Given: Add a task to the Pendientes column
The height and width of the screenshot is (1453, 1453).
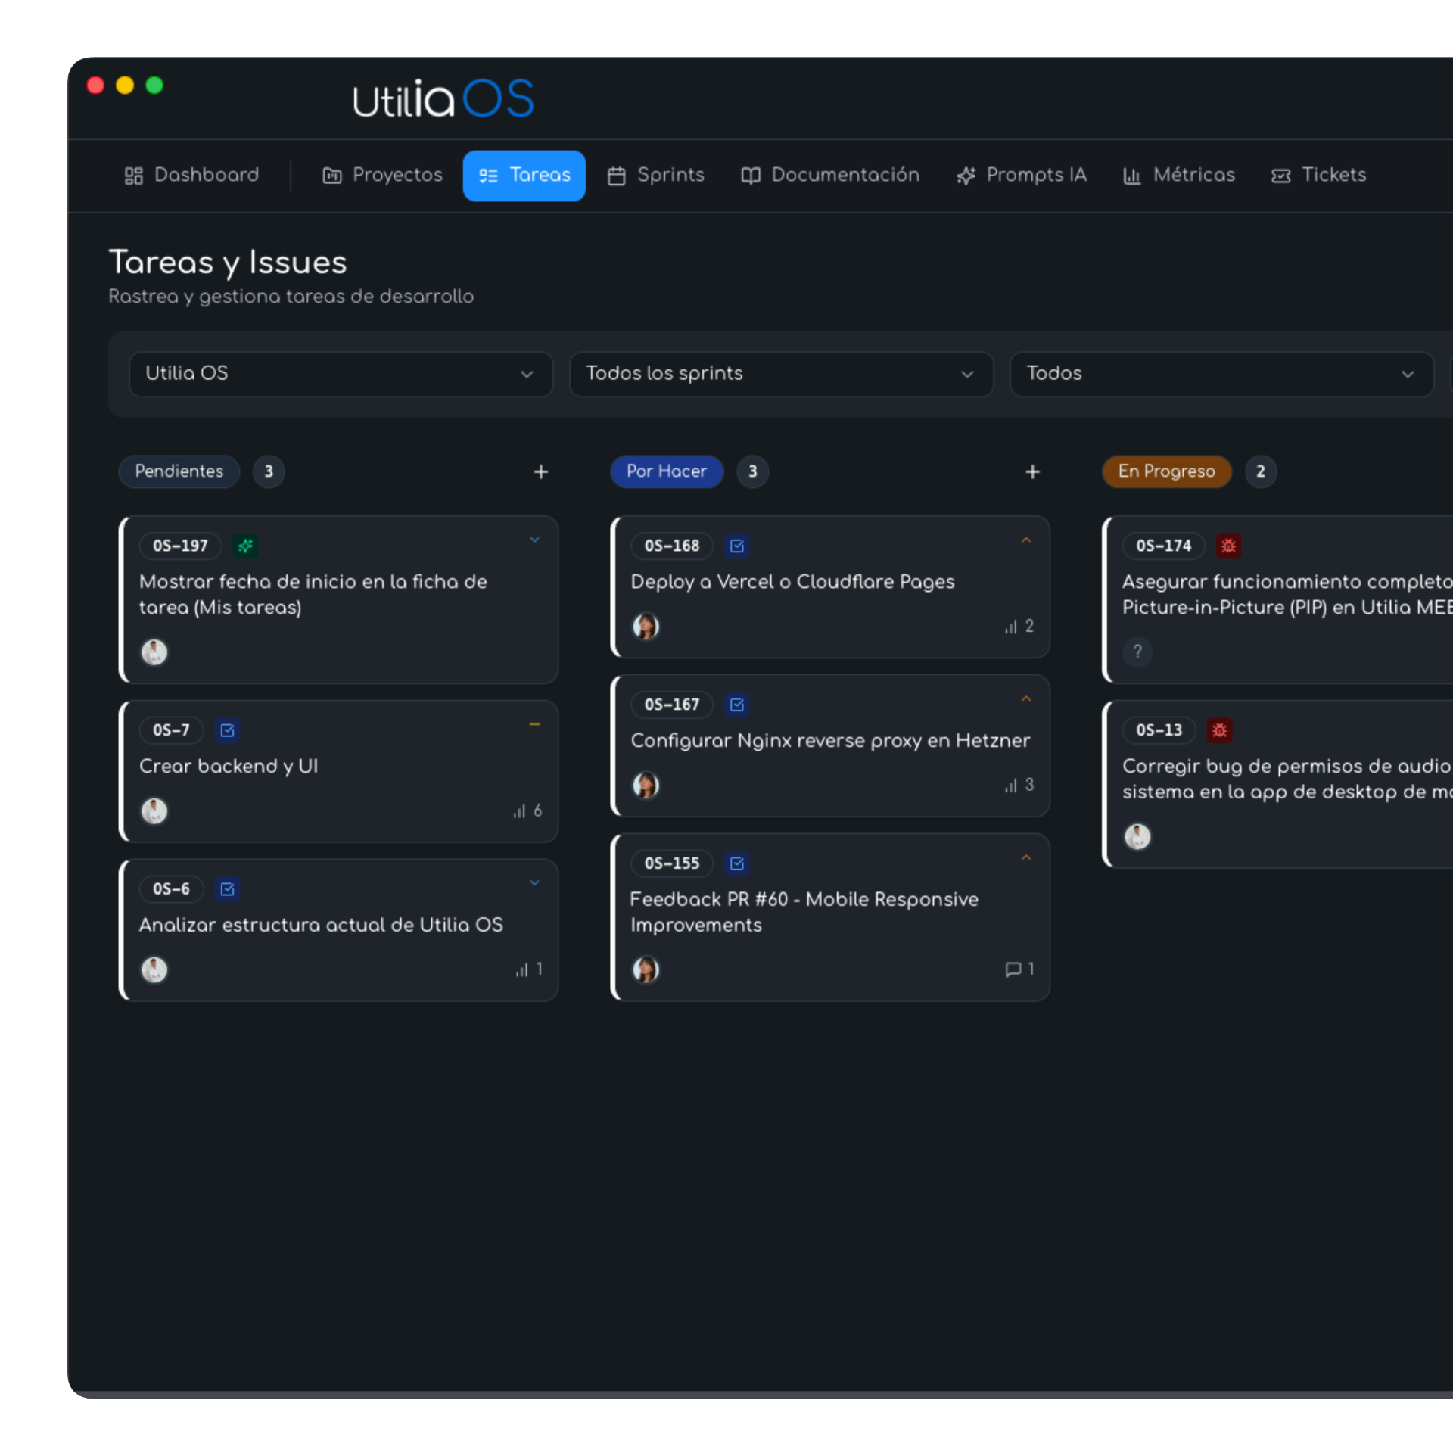Looking at the screenshot, I should point(541,471).
